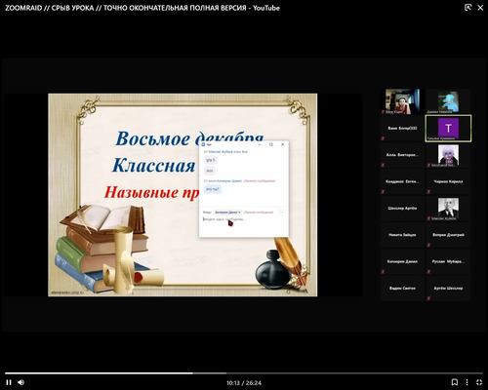Click the bookmark icon in player controls
This screenshot has height=390, width=488.
[455, 382]
